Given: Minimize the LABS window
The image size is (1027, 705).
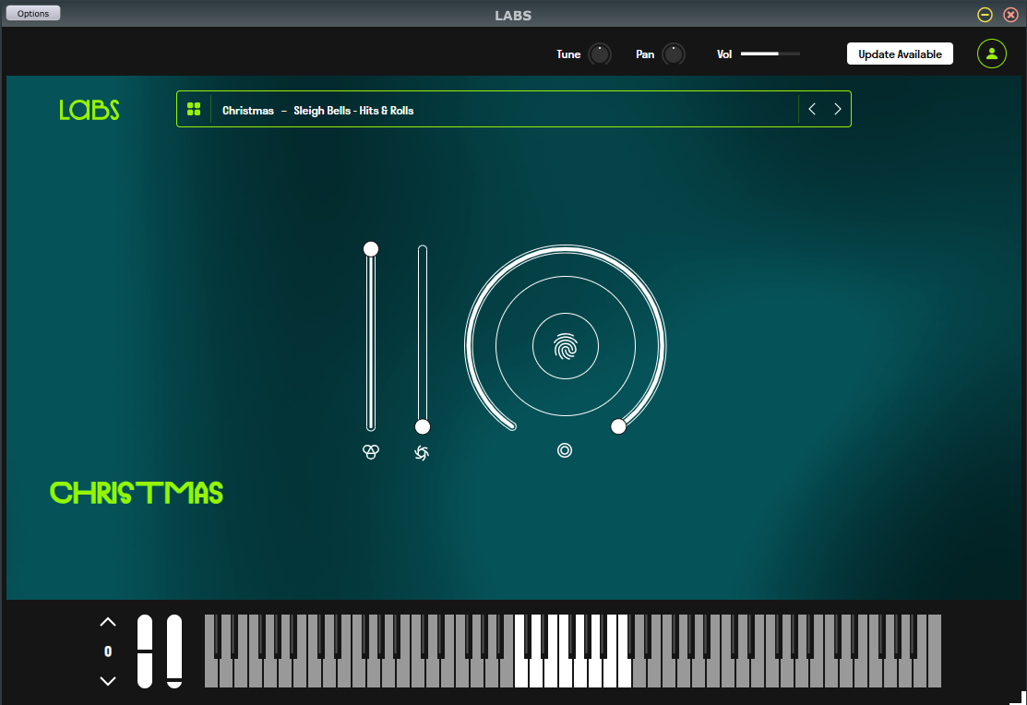Looking at the screenshot, I should 985,15.
